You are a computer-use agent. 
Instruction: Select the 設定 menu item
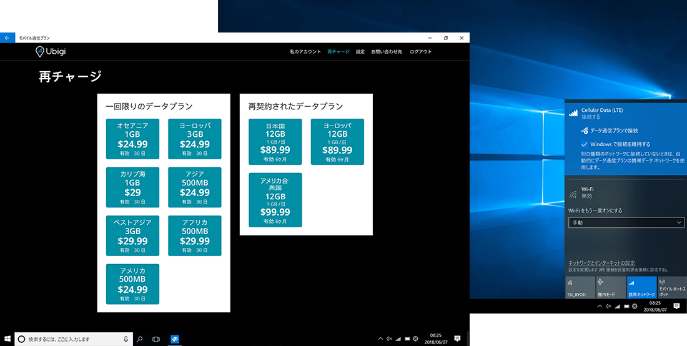360,52
